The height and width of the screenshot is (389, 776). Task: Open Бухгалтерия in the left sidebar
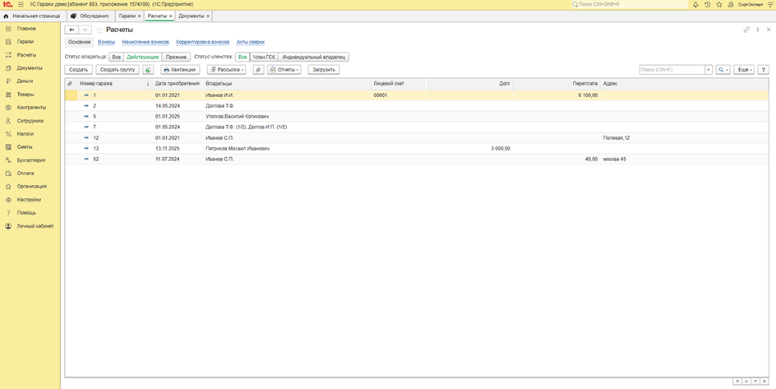coord(31,160)
